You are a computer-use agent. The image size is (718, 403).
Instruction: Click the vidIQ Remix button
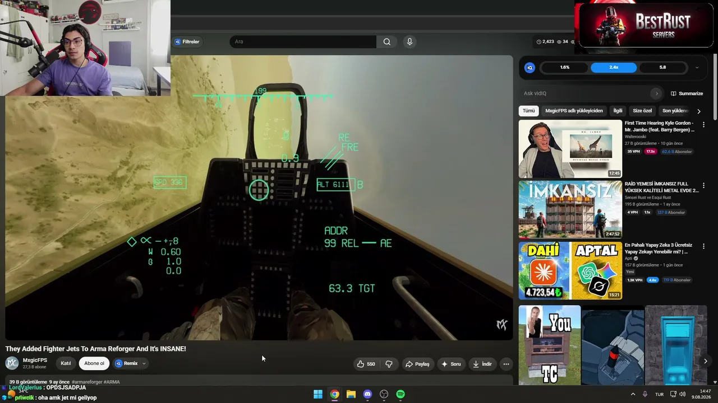[127, 363]
